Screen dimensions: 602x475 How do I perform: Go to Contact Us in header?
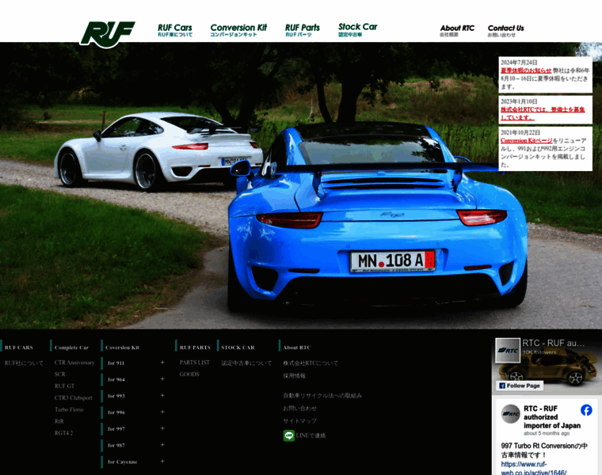point(505,30)
